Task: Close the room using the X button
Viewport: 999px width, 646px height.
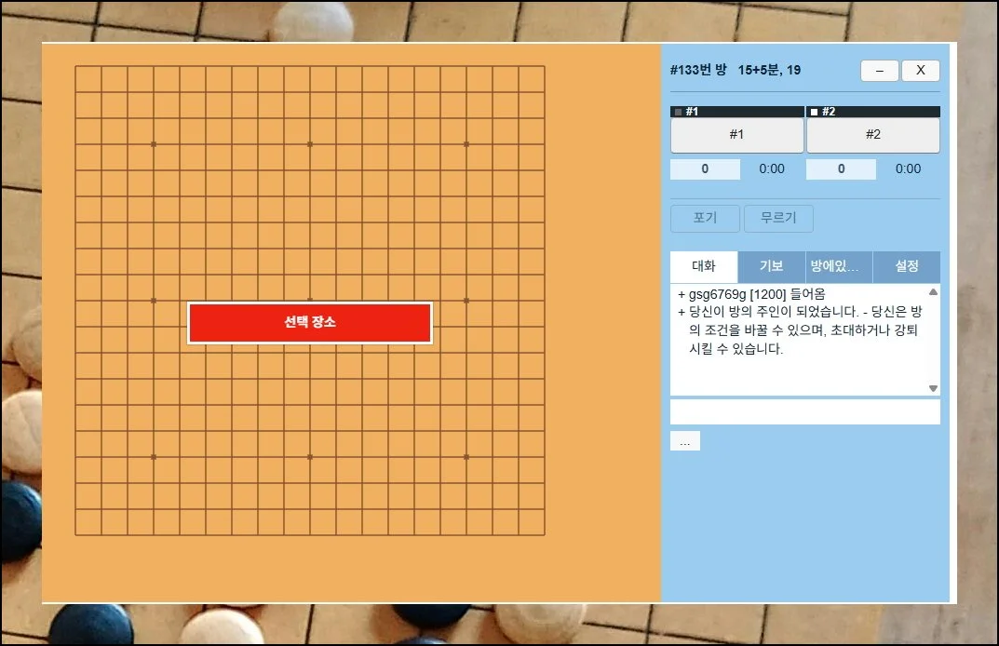Action: coord(920,71)
